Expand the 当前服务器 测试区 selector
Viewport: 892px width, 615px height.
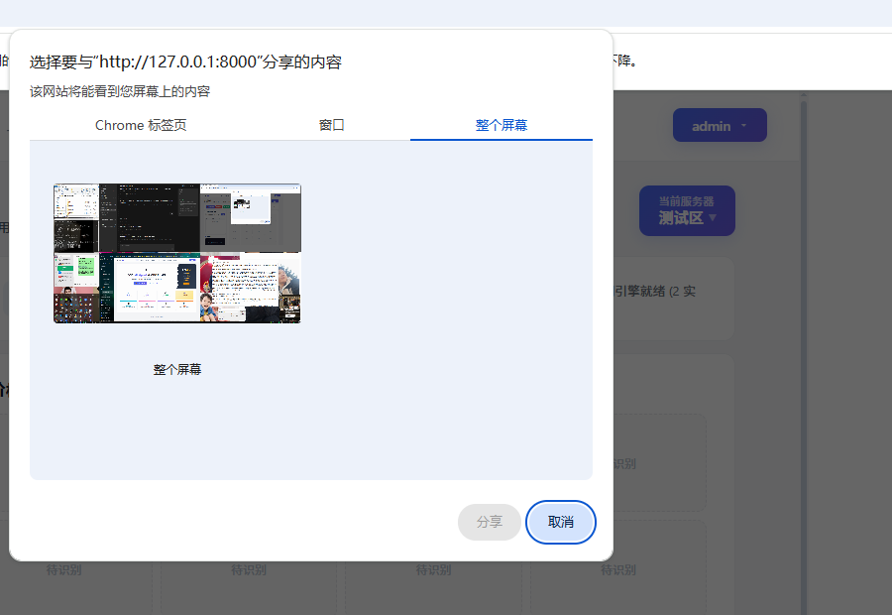click(x=687, y=210)
